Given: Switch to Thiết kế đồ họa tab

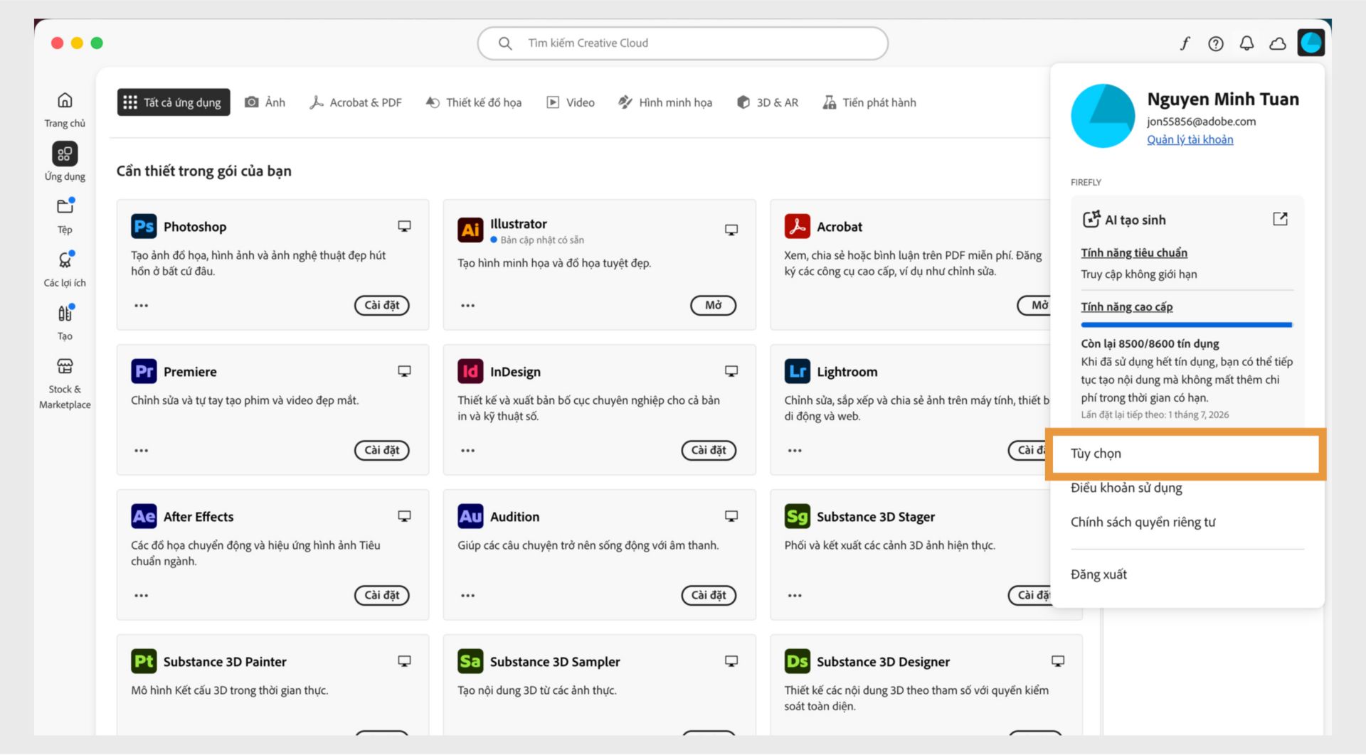Looking at the screenshot, I should coord(474,102).
